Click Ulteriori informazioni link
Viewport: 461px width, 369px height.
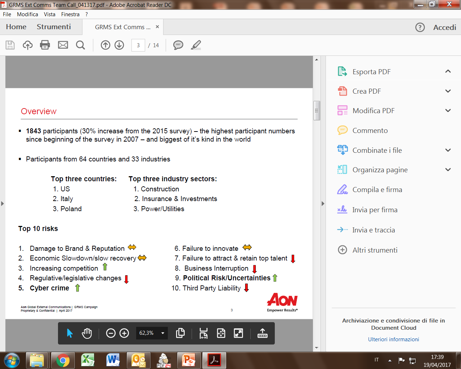pyautogui.click(x=393, y=339)
